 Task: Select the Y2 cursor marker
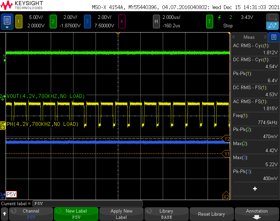click(x=226, y=138)
